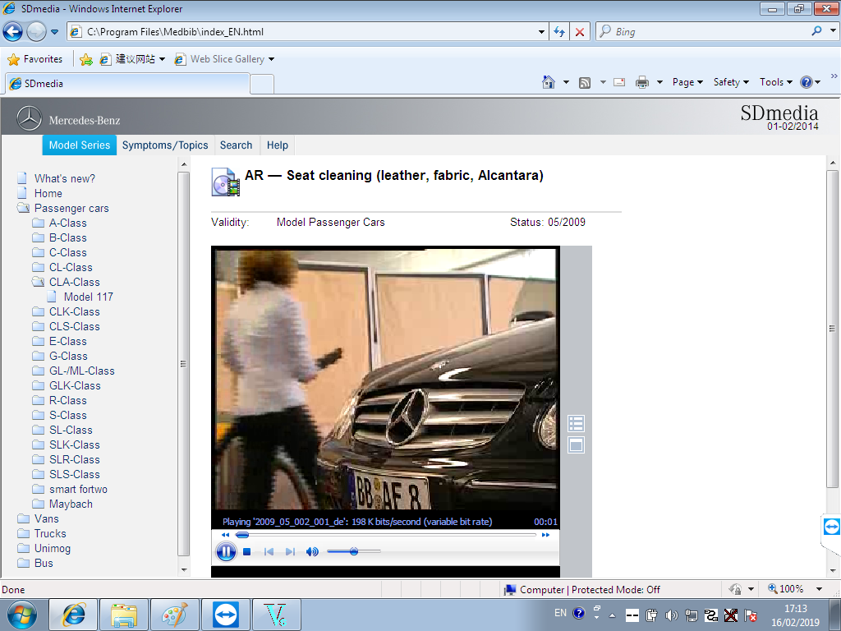
Task: Click the fast forward arrows in player
Action: 545,535
